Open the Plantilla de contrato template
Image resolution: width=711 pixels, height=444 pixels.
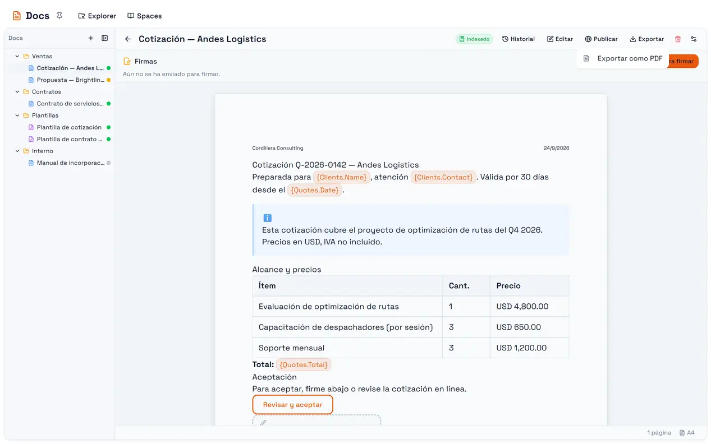click(70, 139)
